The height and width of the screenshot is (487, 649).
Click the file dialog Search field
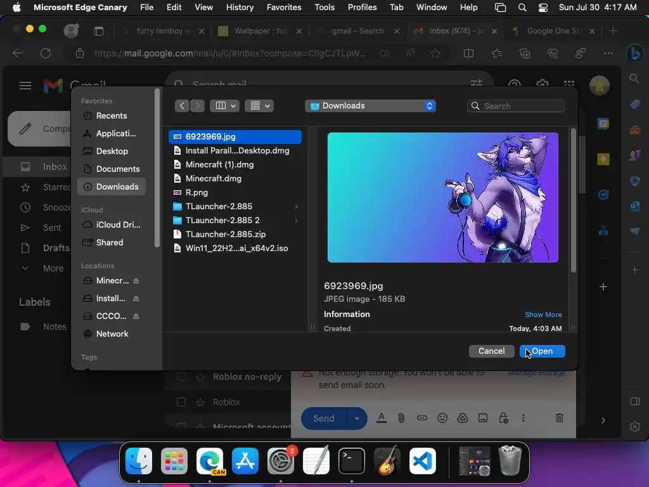coord(516,106)
